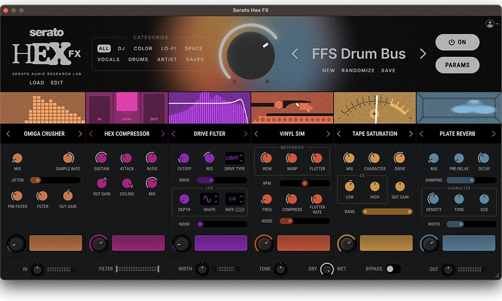Select the SPACE category

click(x=194, y=49)
